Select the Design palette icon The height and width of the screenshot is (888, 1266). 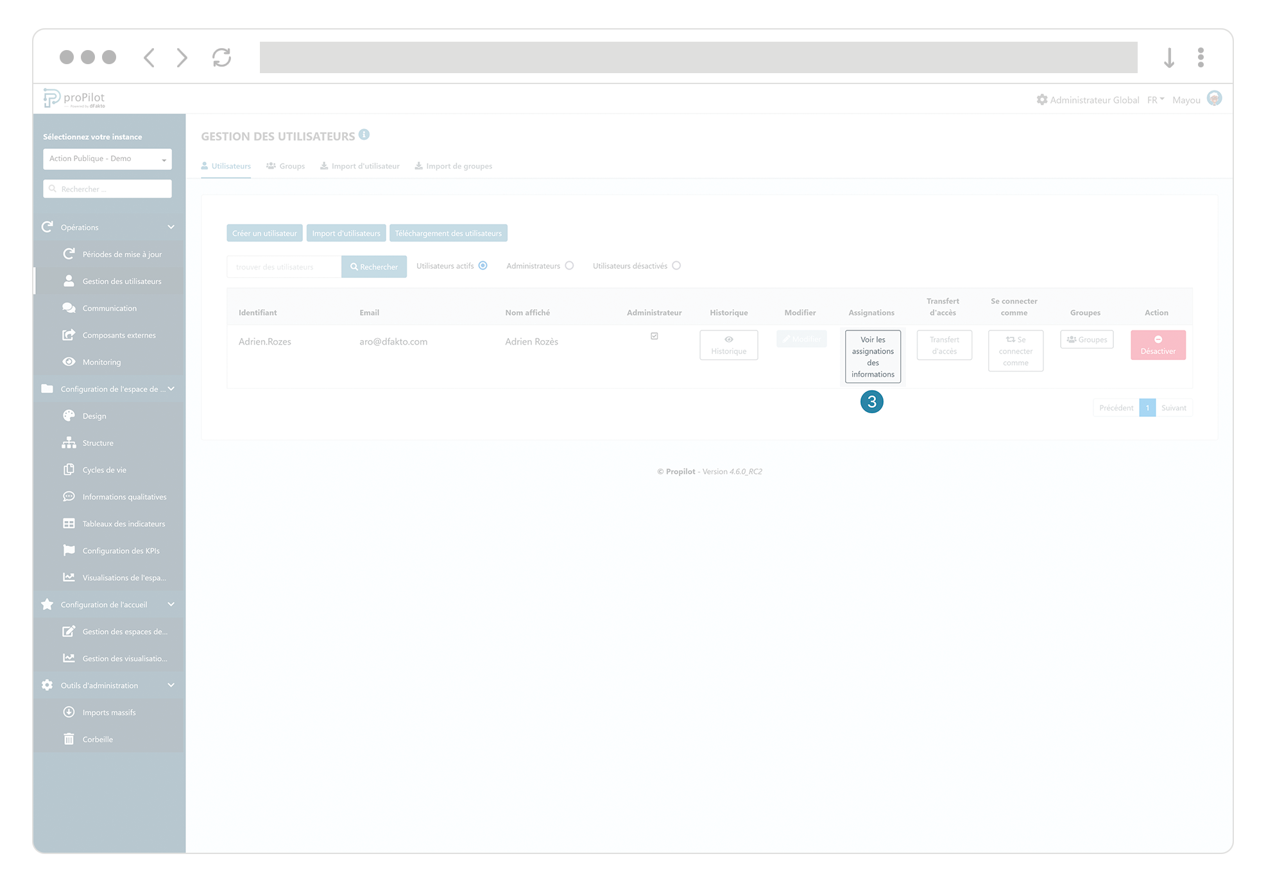[x=69, y=415]
